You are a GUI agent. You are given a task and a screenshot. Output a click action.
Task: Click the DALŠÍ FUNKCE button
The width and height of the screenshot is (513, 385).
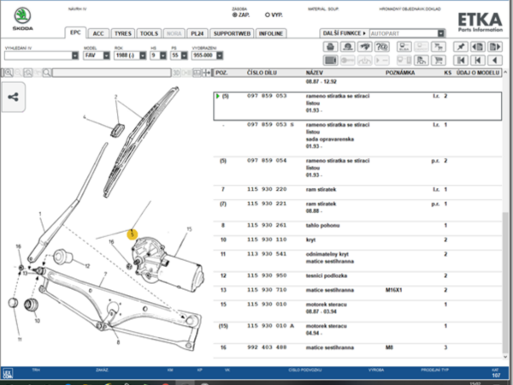coord(344,33)
